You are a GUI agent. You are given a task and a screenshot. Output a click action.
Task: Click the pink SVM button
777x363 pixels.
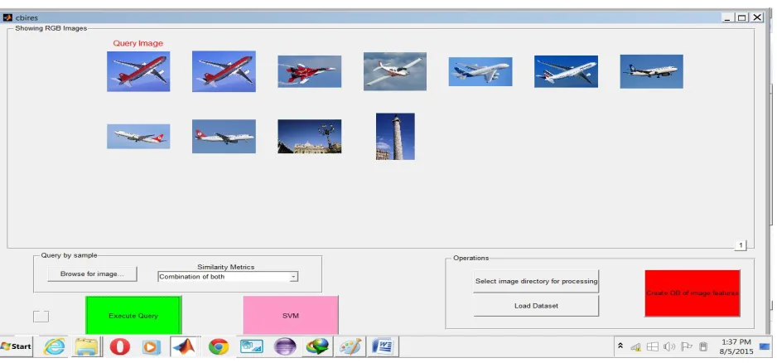(x=291, y=316)
